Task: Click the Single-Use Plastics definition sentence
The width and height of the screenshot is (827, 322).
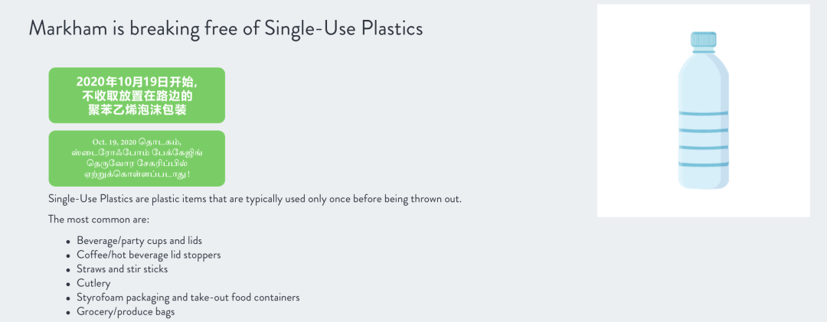Action: click(255, 200)
